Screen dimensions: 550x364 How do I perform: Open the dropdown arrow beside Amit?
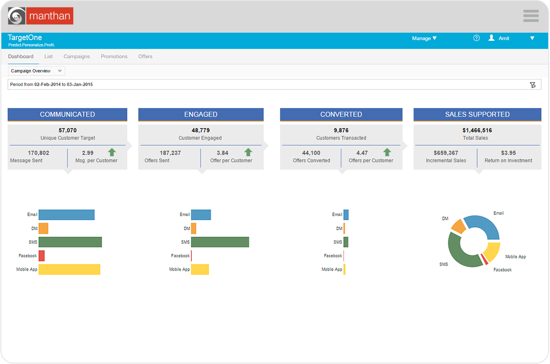[532, 39]
